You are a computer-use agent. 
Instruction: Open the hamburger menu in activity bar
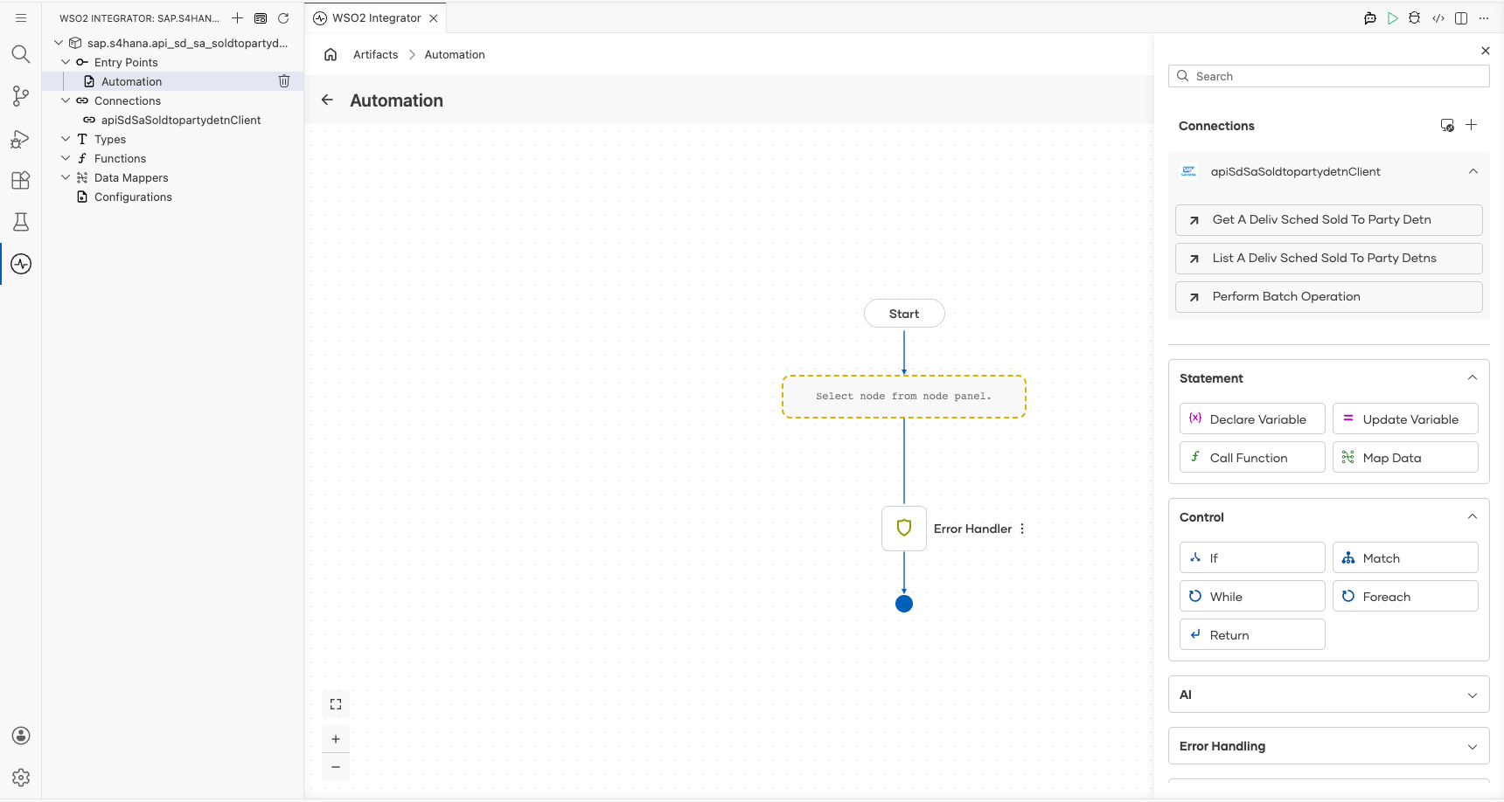coord(21,17)
